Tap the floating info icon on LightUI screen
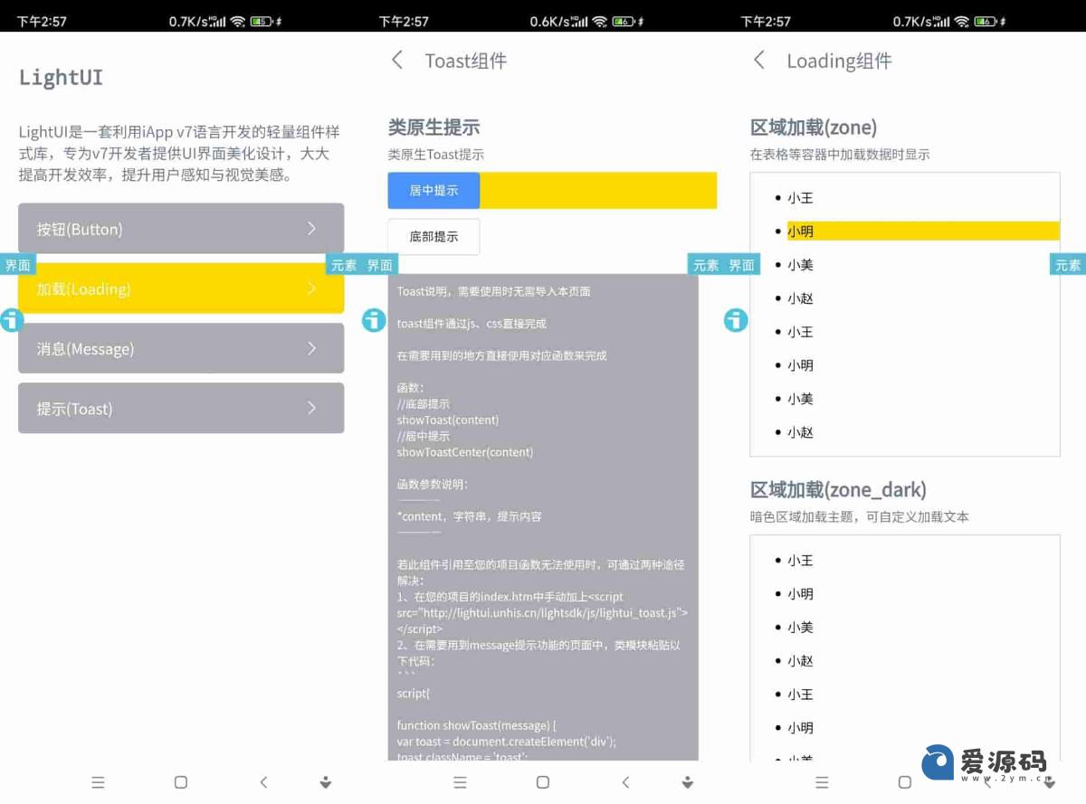1086x804 pixels. 12,320
